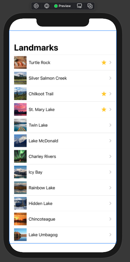Click the Hidden Lake thumbnail photo
Image resolution: width=130 pixels, height=262 pixels.
click(x=20, y=203)
